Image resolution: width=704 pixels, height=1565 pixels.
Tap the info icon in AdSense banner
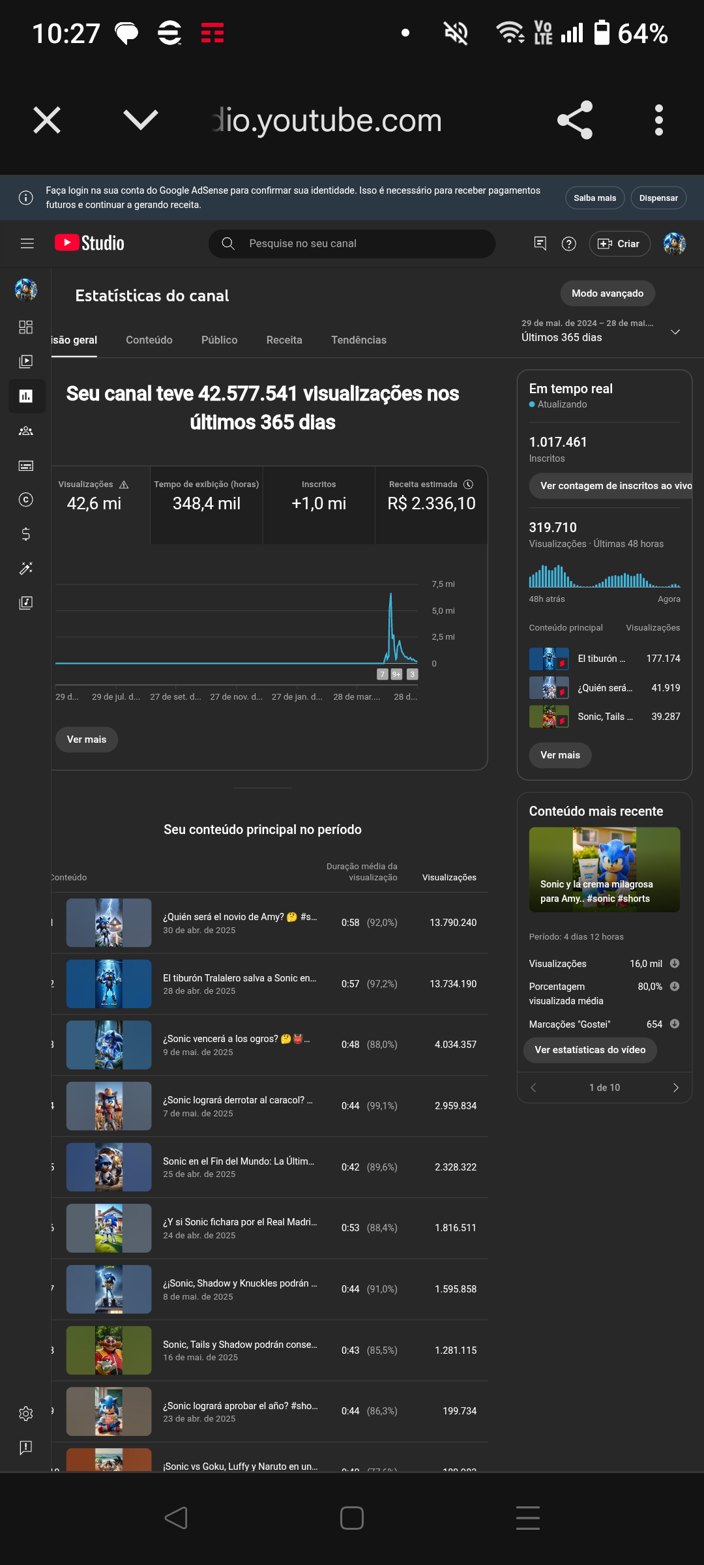[x=26, y=198]
